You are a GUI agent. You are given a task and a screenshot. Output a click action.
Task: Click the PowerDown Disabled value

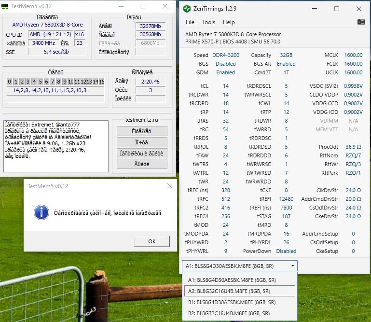point(286,251)
